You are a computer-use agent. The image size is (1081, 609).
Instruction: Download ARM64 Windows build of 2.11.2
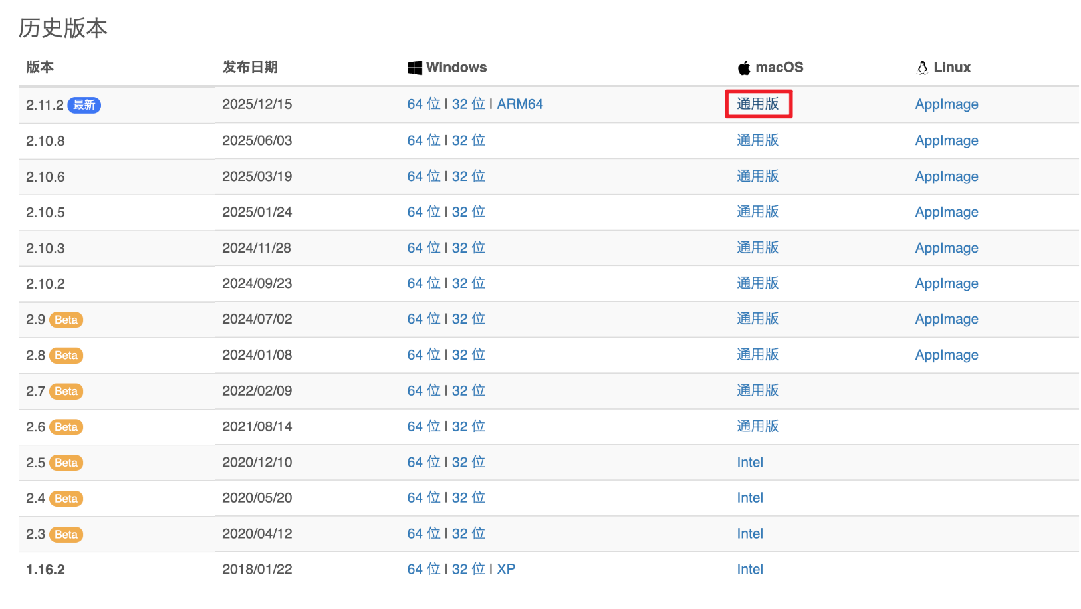coord(520,104)
